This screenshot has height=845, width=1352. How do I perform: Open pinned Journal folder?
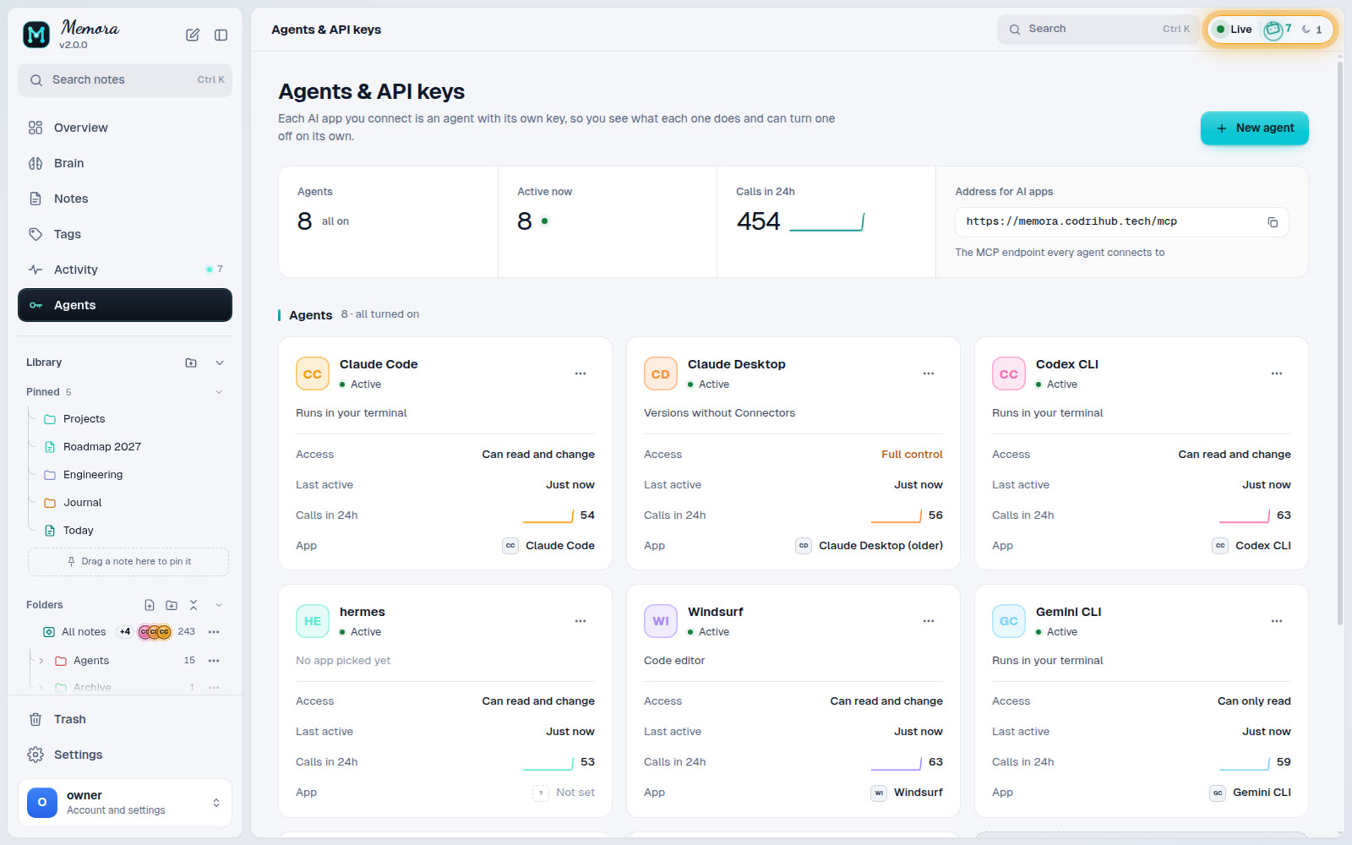pos(83,503)
